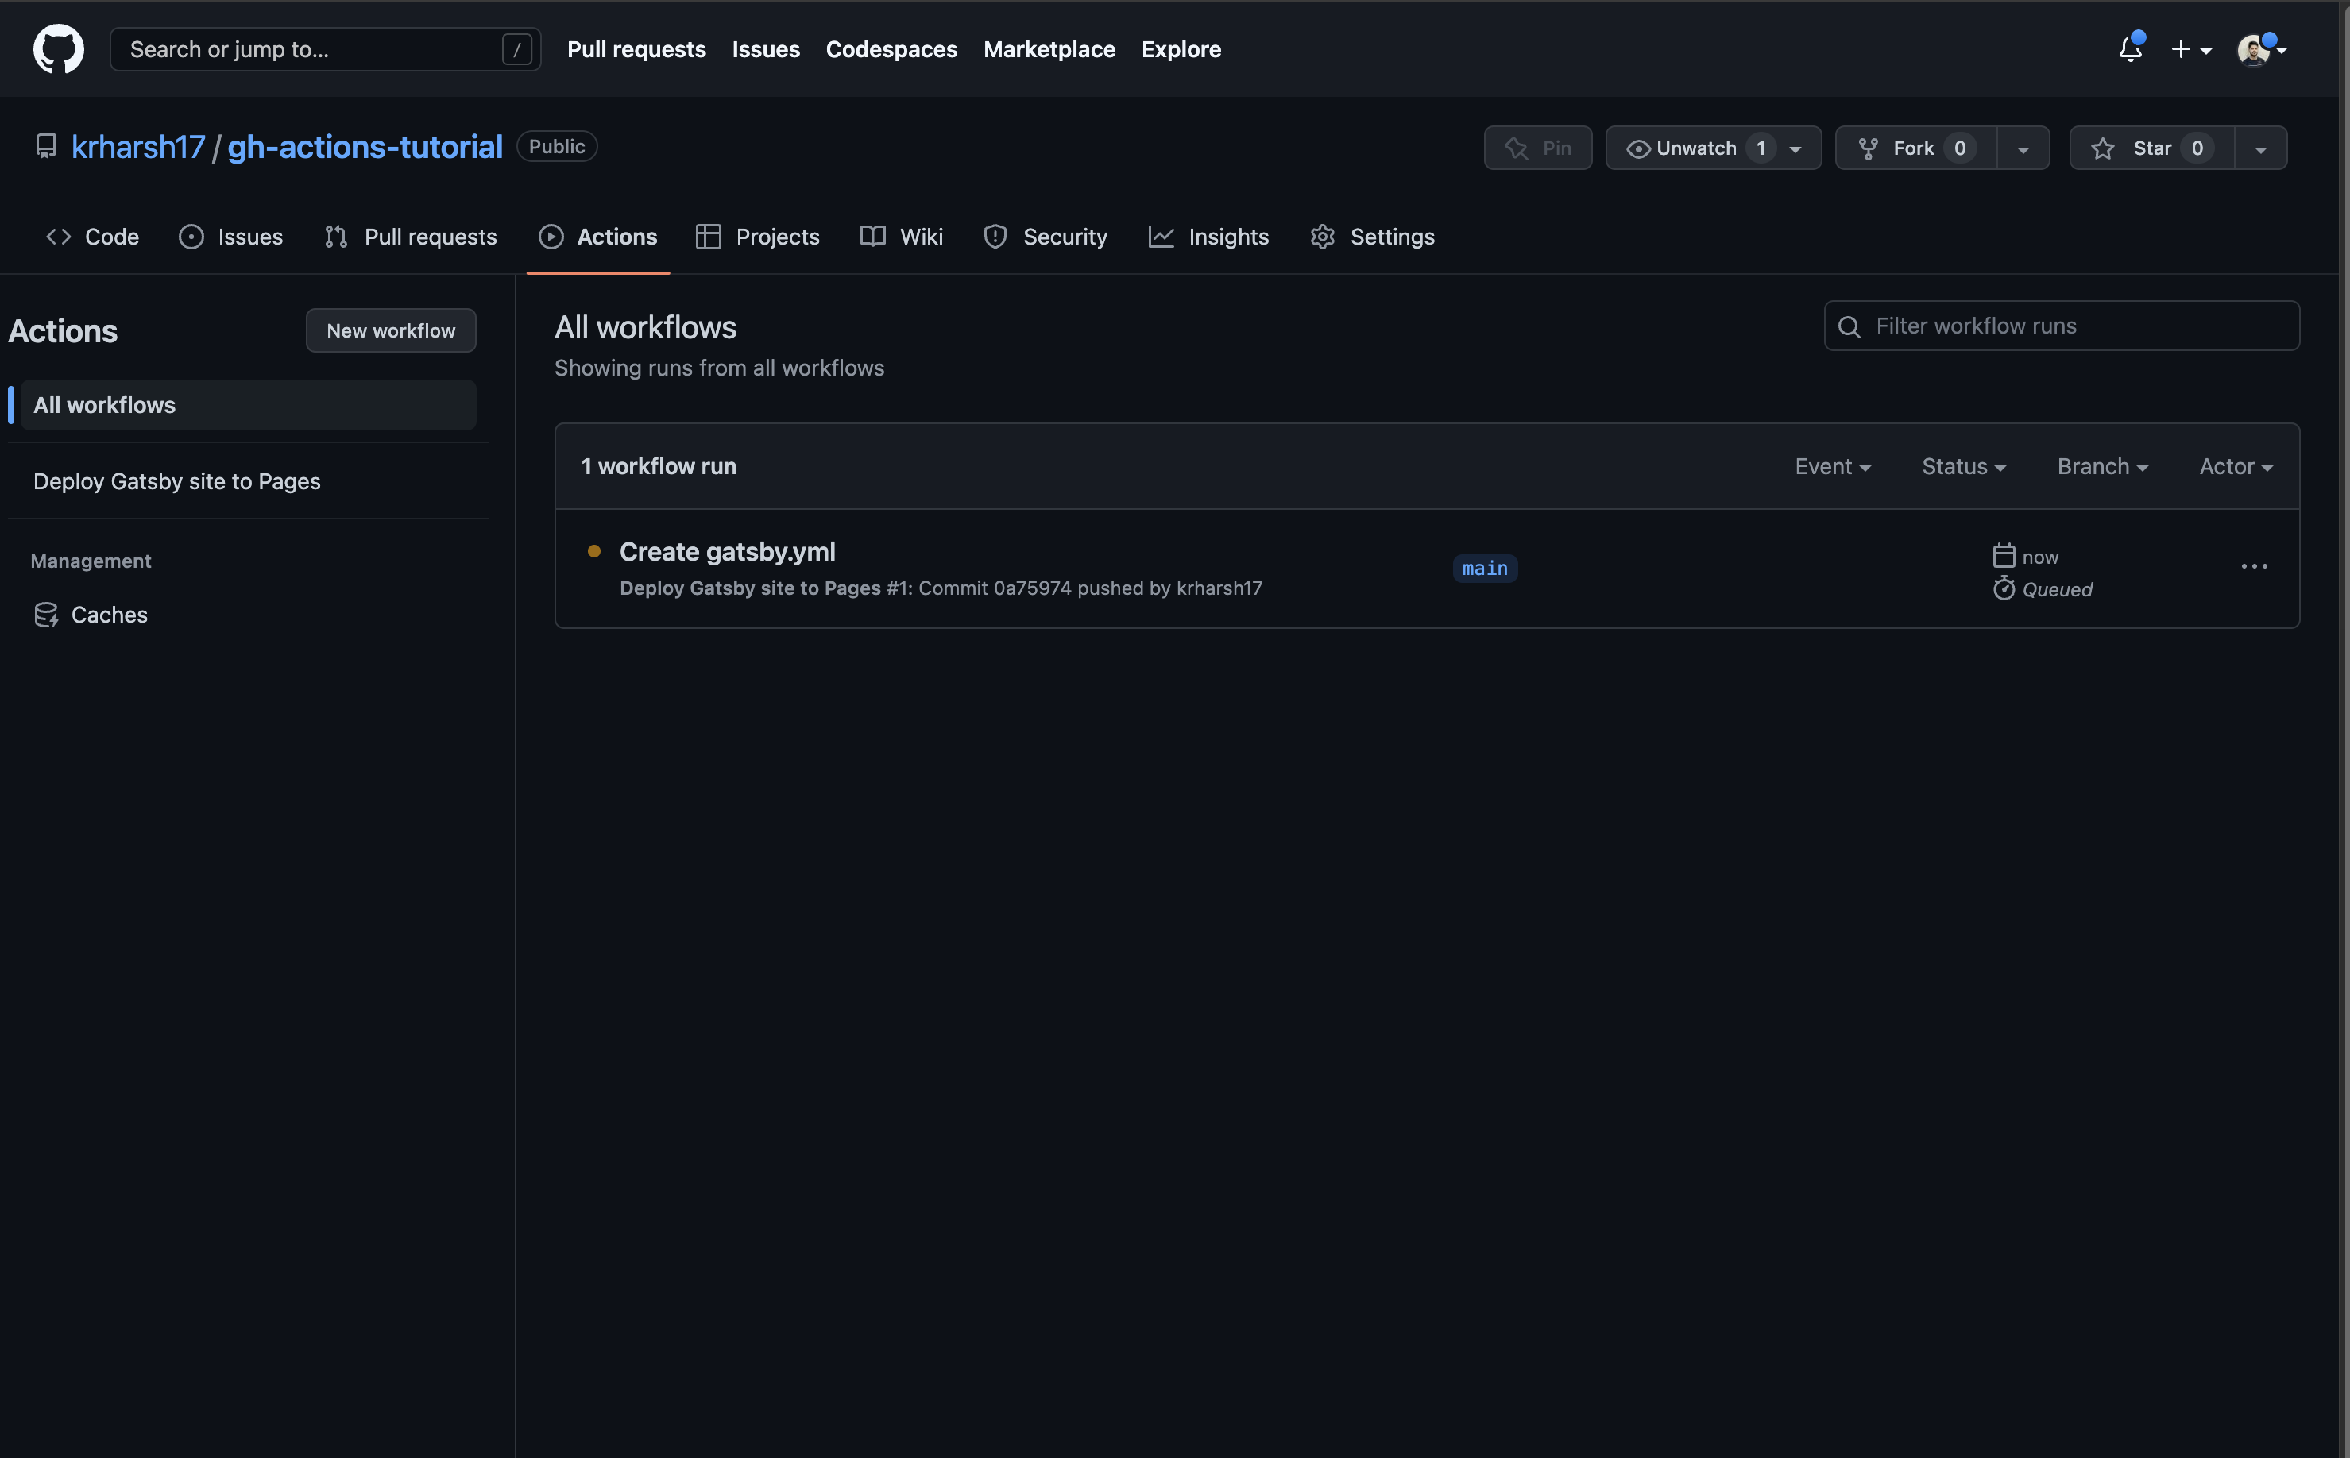Click the three-dot menu on workflow run
The width and height of the screenshot is (2350, 1458).
coord(2254,567)
